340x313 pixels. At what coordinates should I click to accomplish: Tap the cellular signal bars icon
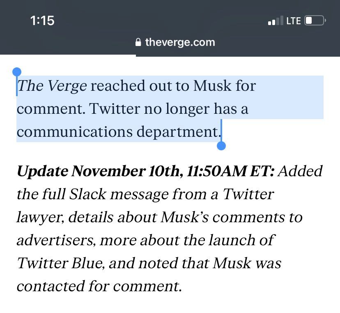pyautogui.click(x=276, y=21)
